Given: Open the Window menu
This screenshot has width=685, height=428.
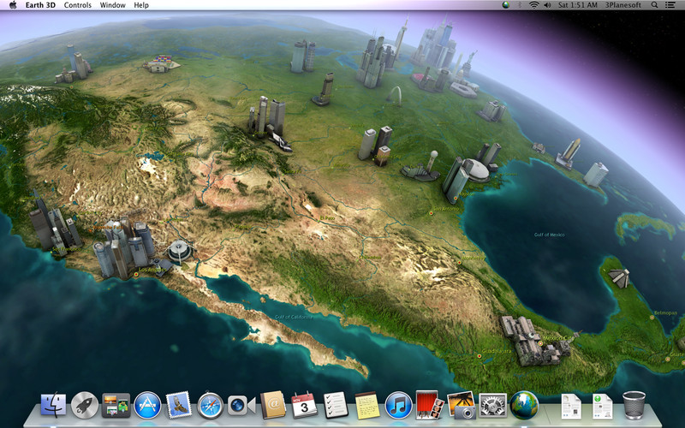Looking at the screenshot, I should coord(113,5).
